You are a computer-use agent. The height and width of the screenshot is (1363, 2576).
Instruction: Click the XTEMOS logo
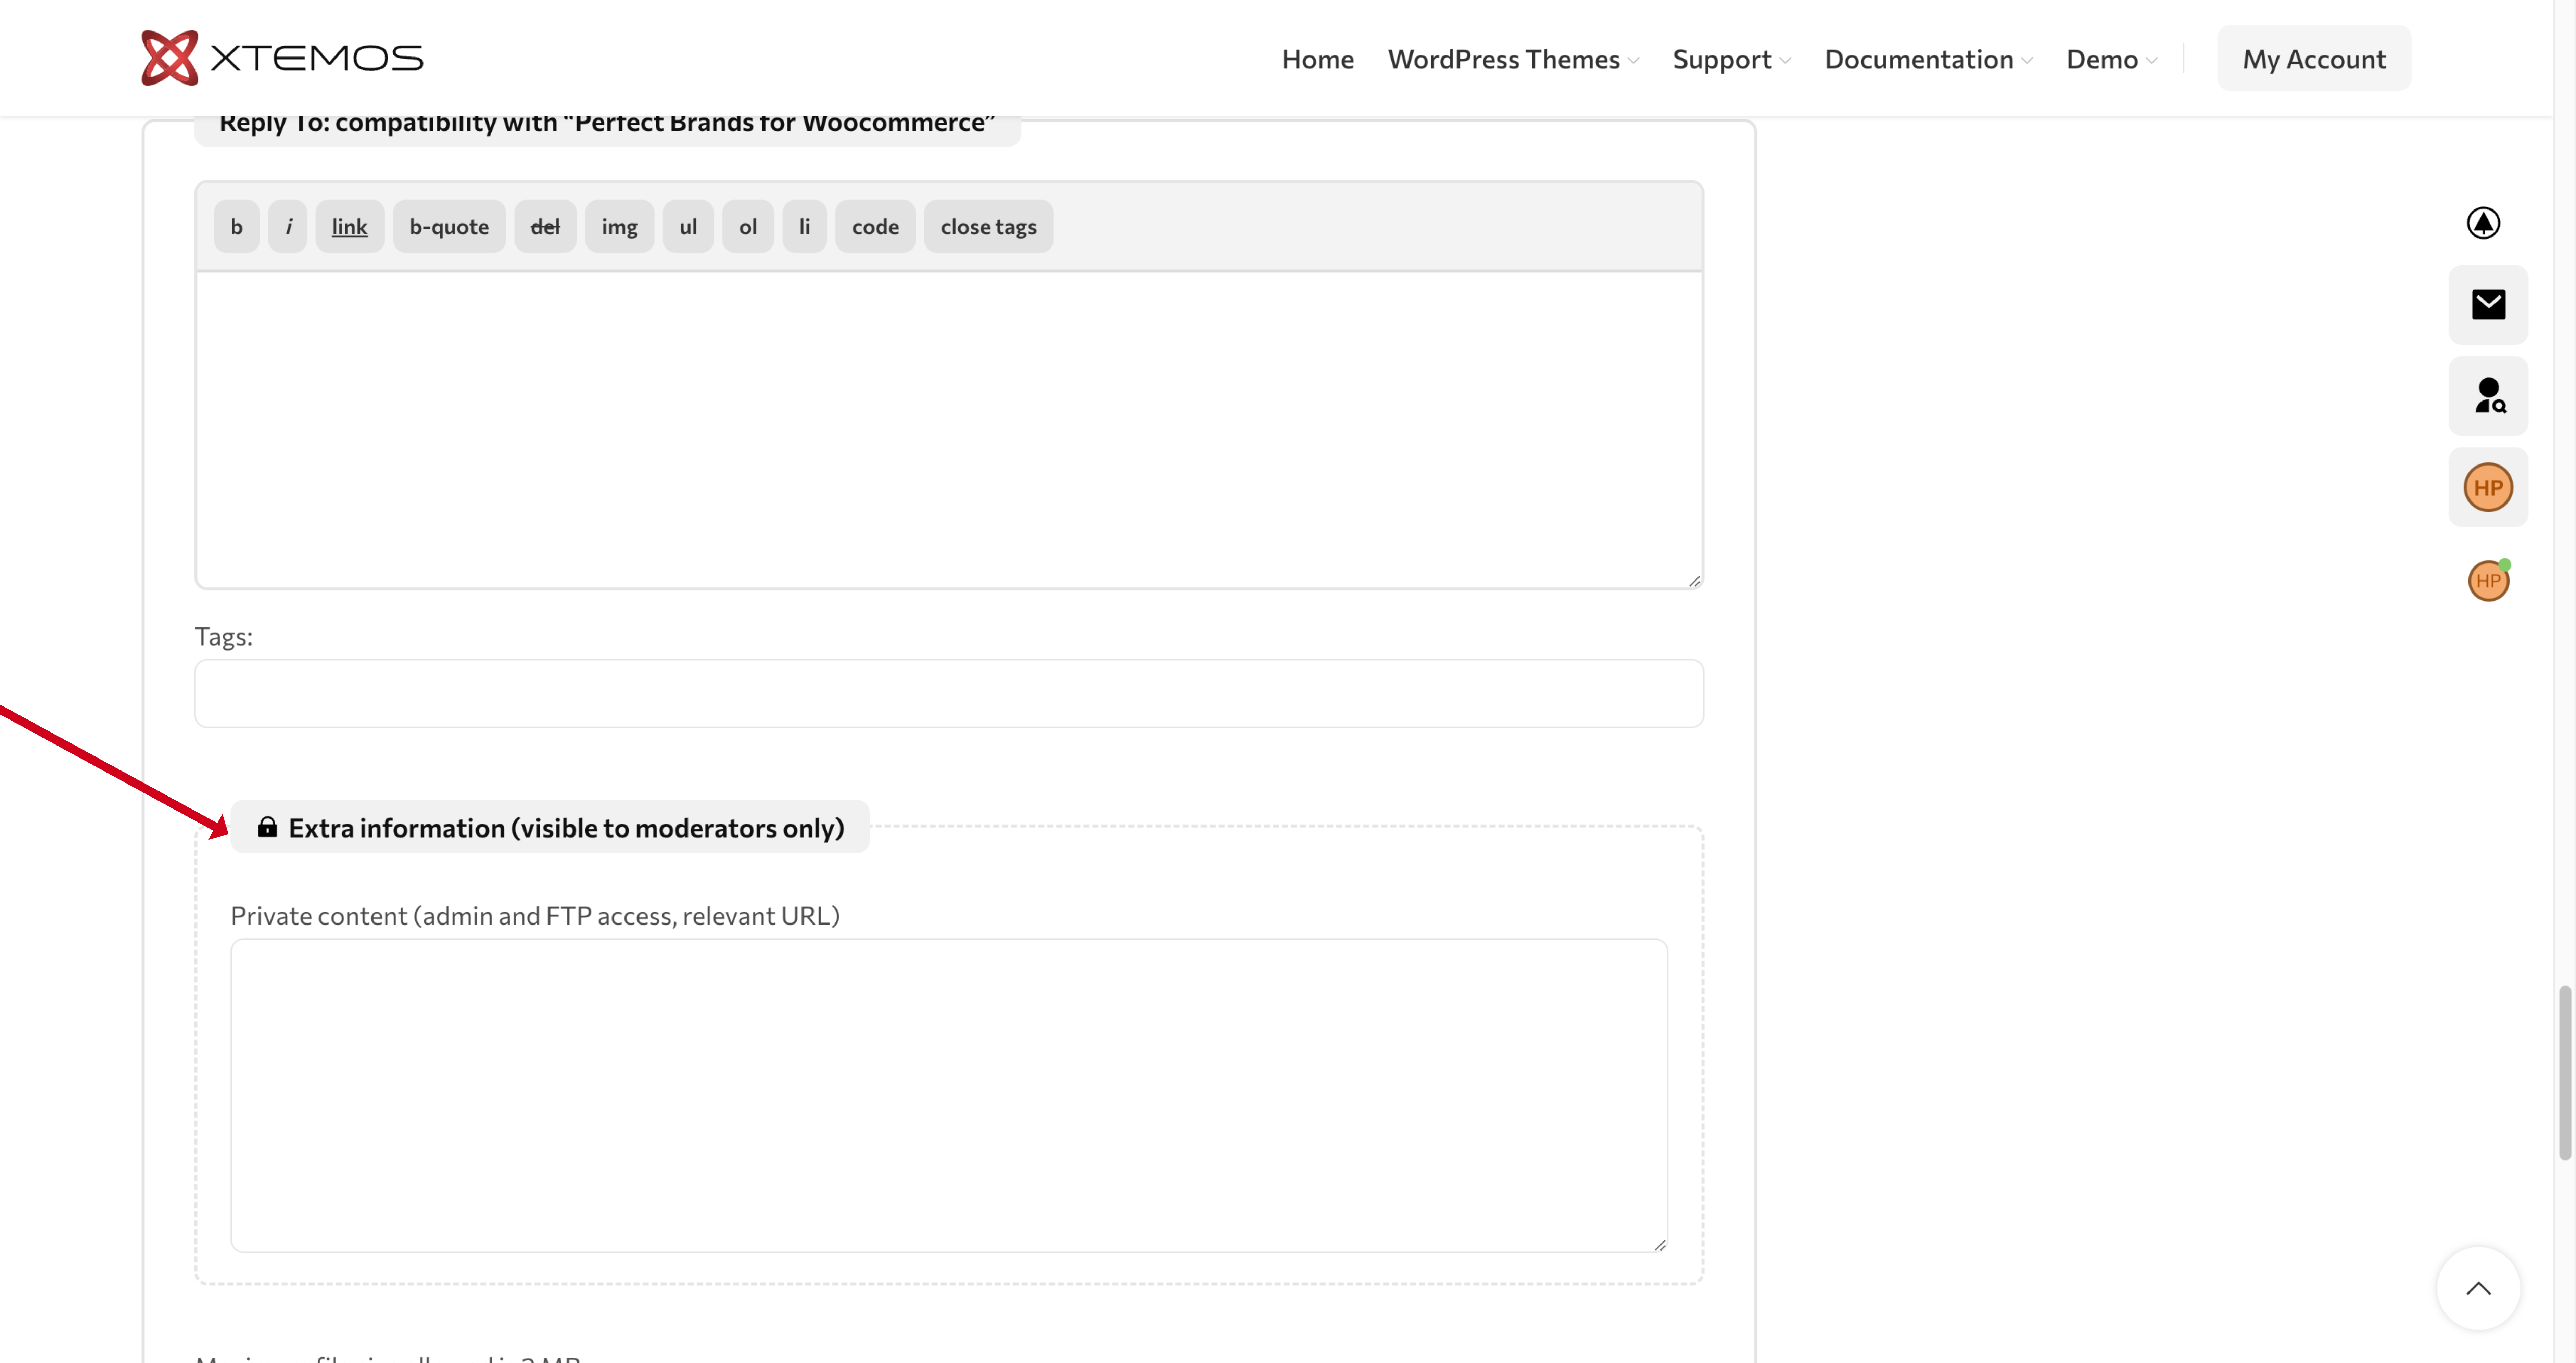[282, 58]
